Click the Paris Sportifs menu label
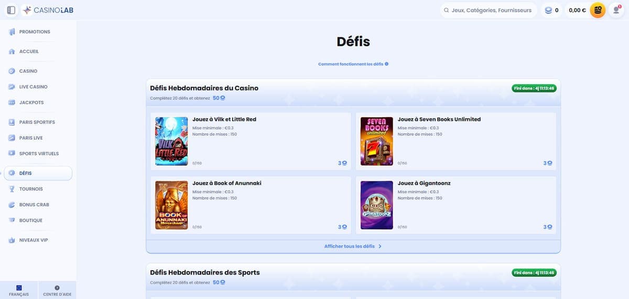Screen dimensions: 629x299 point(37,122)
